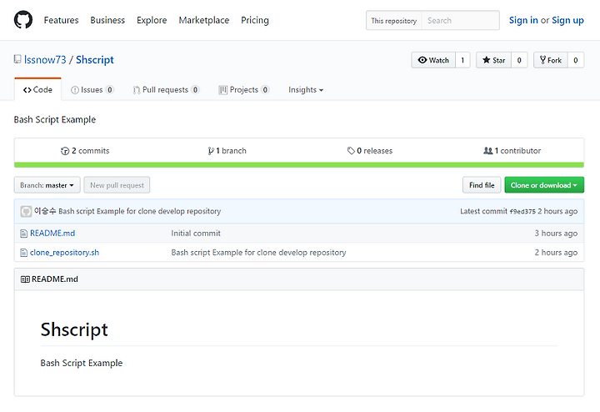600x412 pixels.
Task: Click the Sign in link
Action: click(x=523, y=20)
